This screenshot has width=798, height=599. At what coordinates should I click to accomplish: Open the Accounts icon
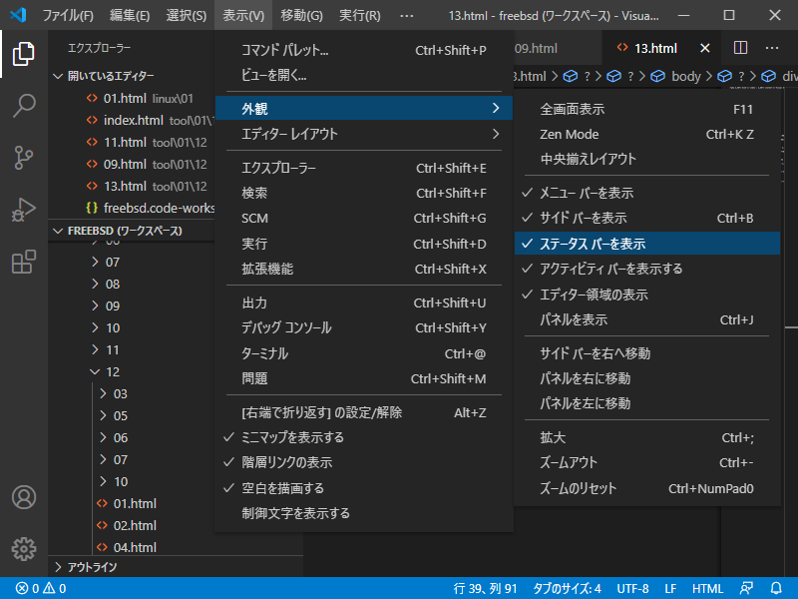(x=23, y=497)
